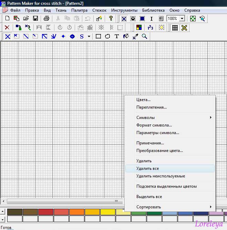Open the Библиотека menu

[x=153, y=10]
